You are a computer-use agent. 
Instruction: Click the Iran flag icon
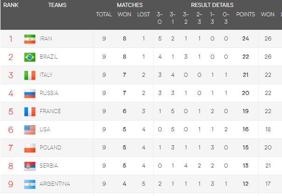30,39
